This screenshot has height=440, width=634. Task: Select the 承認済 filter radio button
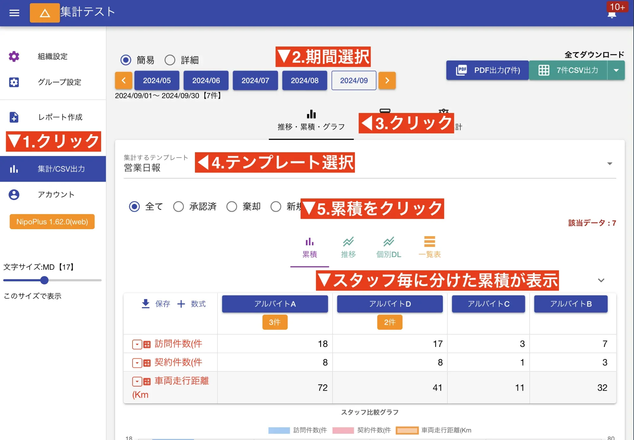(x=178, y=206)
